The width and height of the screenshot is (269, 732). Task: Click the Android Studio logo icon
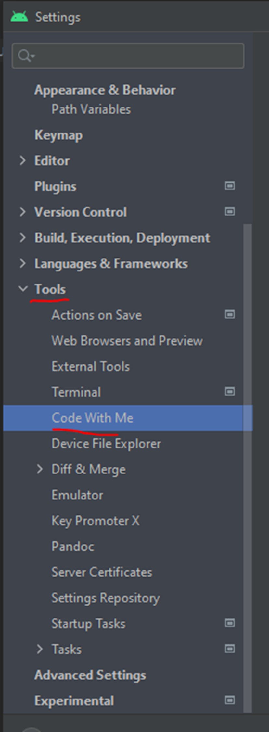pyautogui.click(x=19, y=16)
